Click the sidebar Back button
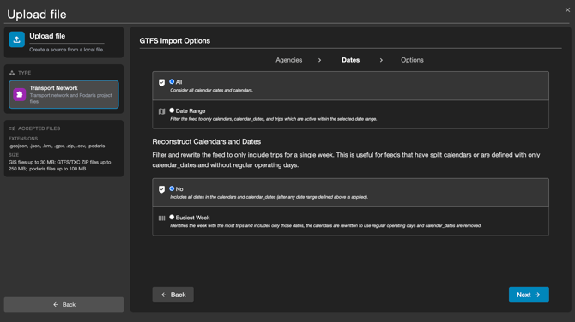This screenshot has width=575, height=322. 64,304
